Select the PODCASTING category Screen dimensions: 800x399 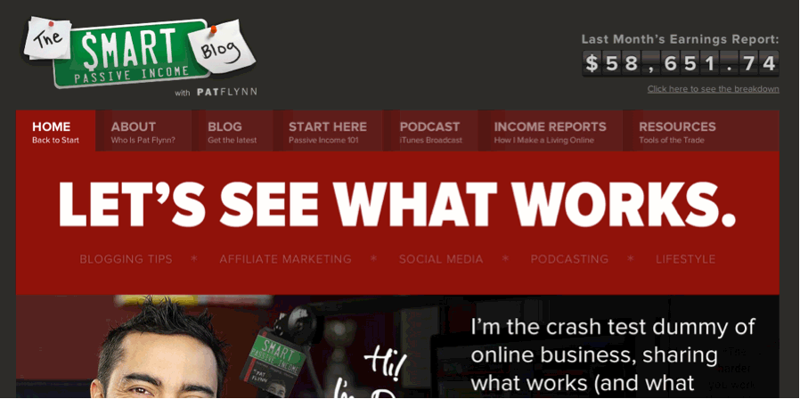(x=569, y=259)
